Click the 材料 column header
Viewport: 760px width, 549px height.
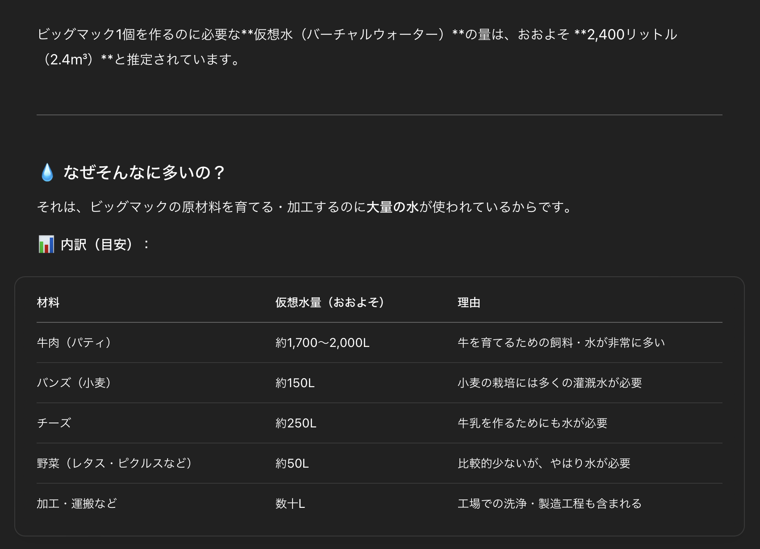[x=48, y=303]
